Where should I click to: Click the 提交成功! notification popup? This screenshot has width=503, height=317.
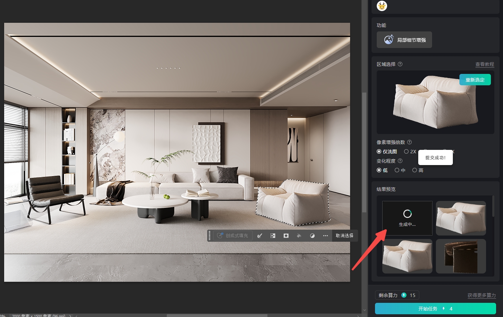point(436,157)
